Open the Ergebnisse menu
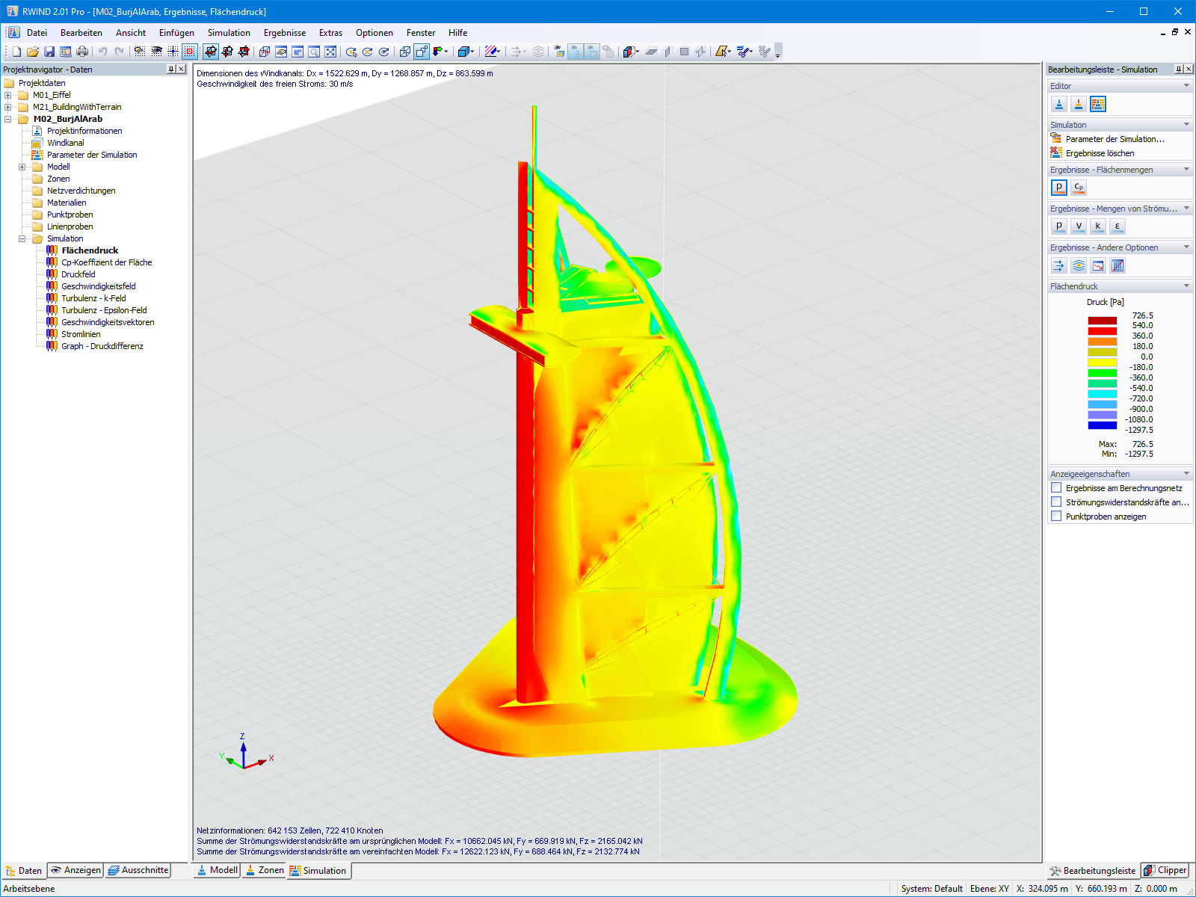This screenshot has height=897, width=1196. click(x=285, y=33)
